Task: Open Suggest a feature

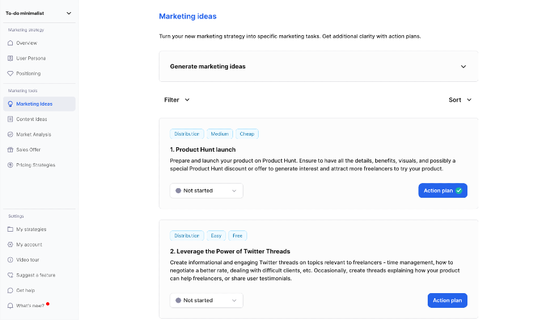Action: [39, 275]
